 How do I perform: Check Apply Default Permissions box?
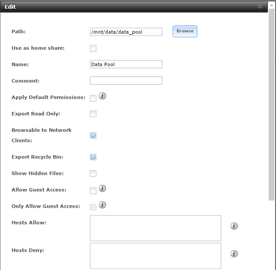coord(93,98)
